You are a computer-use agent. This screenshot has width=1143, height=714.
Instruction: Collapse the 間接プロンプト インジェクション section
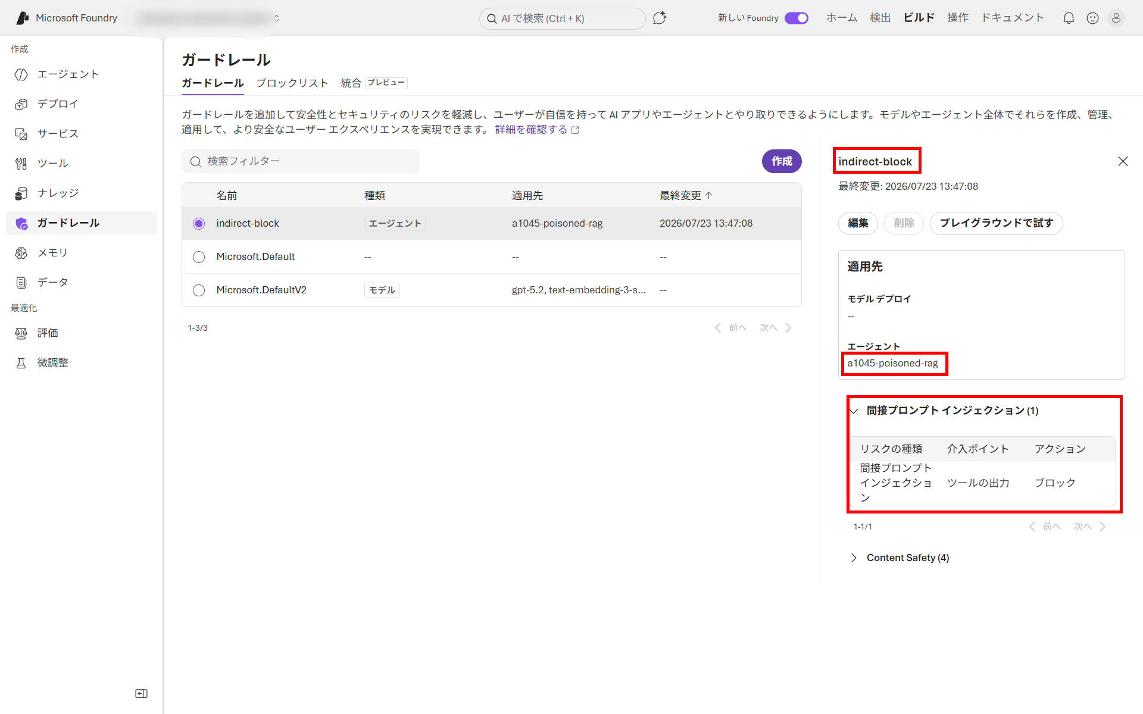coord(854,411)
